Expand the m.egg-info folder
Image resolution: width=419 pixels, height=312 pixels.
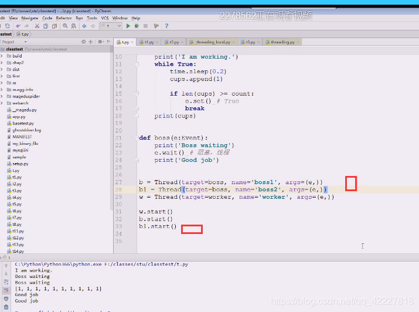tap(2, 90)
